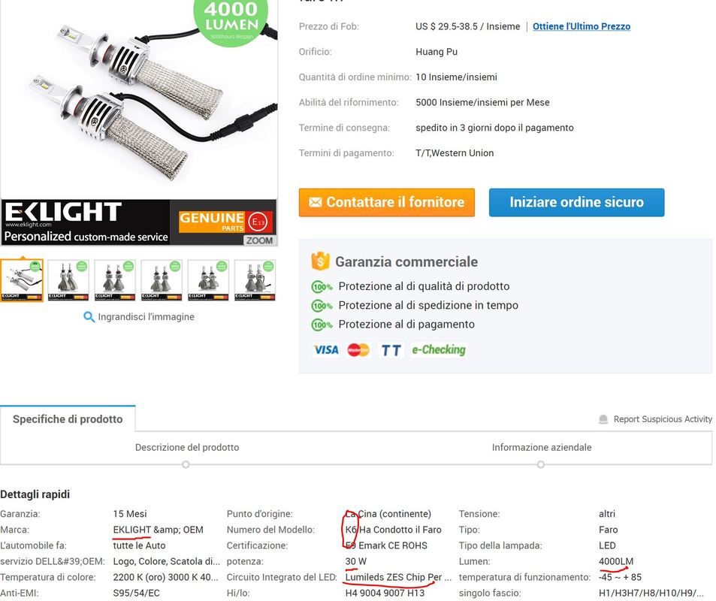Click Contattare il fornitore button

click(x=387, y=202)
